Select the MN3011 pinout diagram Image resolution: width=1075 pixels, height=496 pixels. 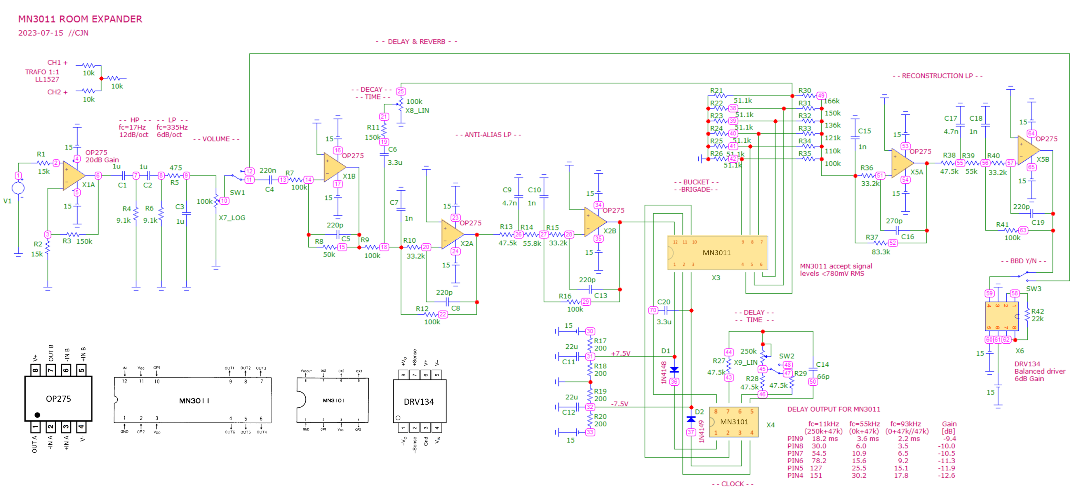(193, 401)
